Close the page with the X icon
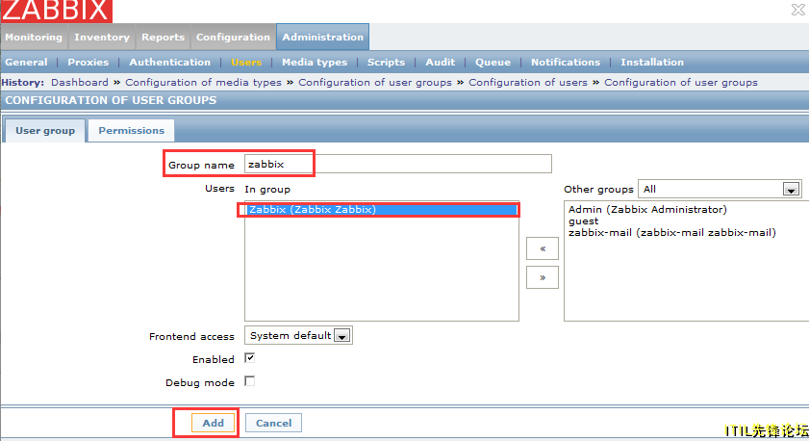 [798, 10]
